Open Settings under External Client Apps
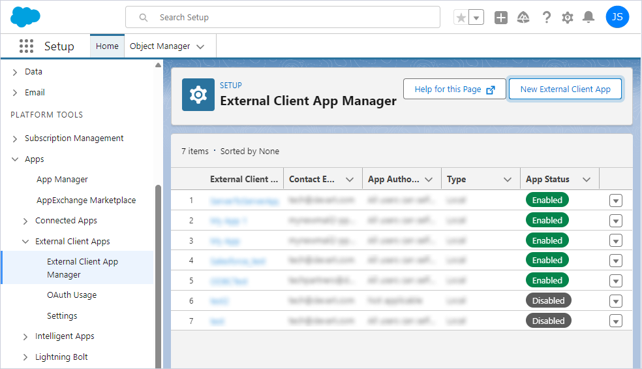642x369 pixels. pos(62,315)
